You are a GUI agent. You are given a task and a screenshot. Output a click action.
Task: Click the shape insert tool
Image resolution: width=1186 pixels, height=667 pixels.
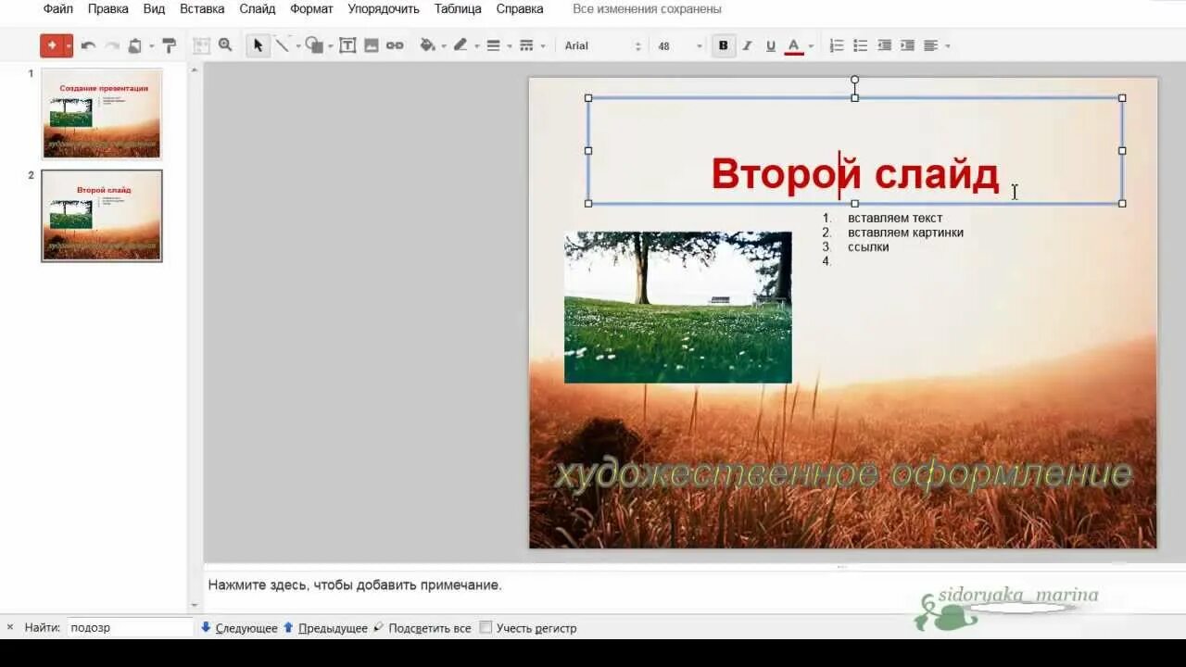pyautogui.click(x=314, y=45)
